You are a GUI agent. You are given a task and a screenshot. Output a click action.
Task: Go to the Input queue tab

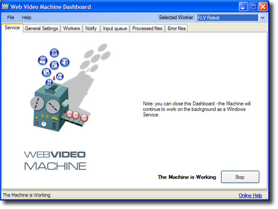coord(115,28)
